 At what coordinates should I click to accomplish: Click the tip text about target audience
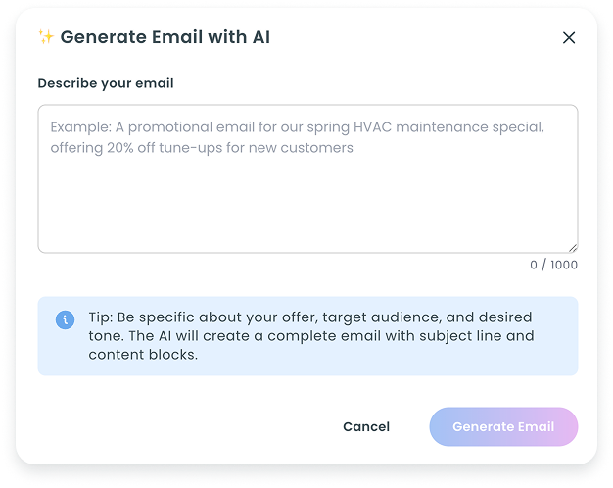pos(401,318)
